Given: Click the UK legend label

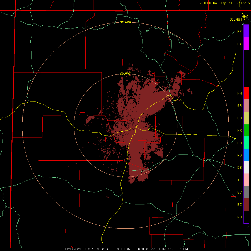Looking at the screenshot, I should click(239, 44).
